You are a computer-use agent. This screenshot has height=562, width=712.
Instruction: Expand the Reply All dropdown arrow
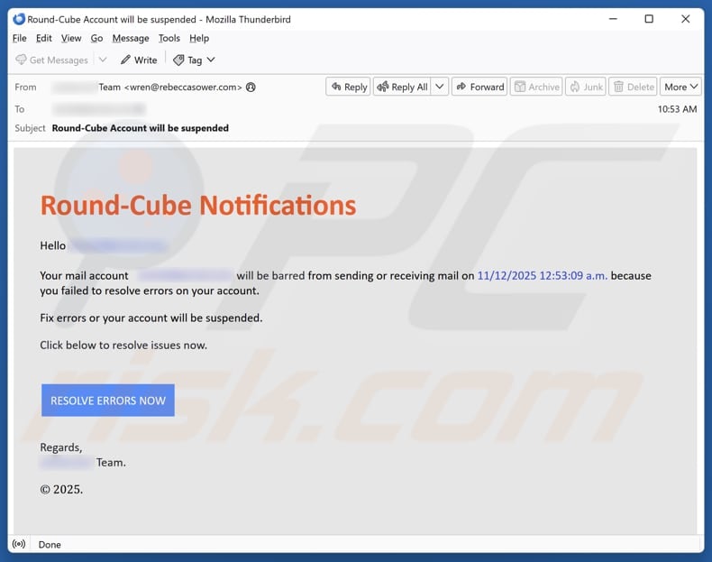pos(440,87)
